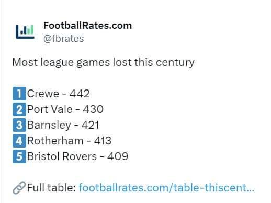Click the tweet headline about league games lost
The height and width of the screenshot is (203, 271).
coord(104,62)
